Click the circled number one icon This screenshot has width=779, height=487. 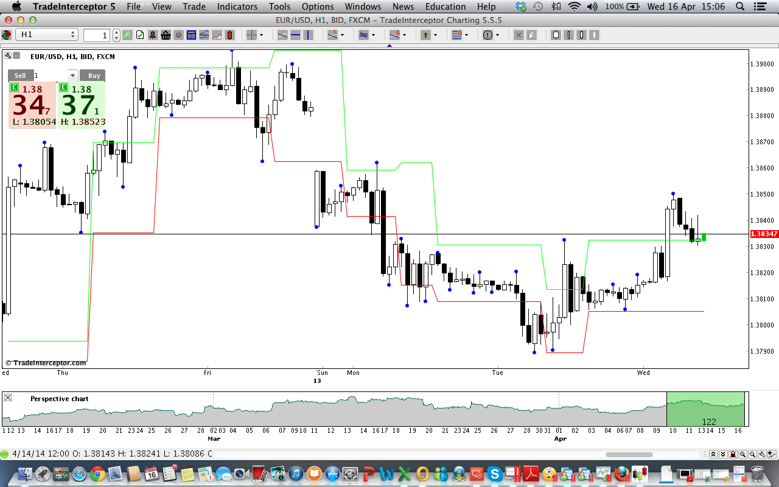(487, 35)
